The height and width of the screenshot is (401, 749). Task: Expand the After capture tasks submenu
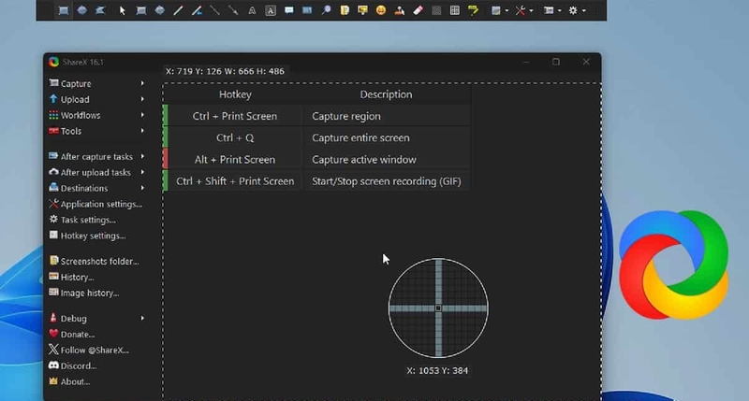click(x=96, y=156)
